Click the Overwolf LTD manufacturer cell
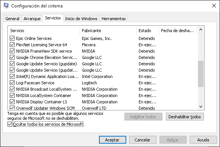 click(x=94, y=108)
